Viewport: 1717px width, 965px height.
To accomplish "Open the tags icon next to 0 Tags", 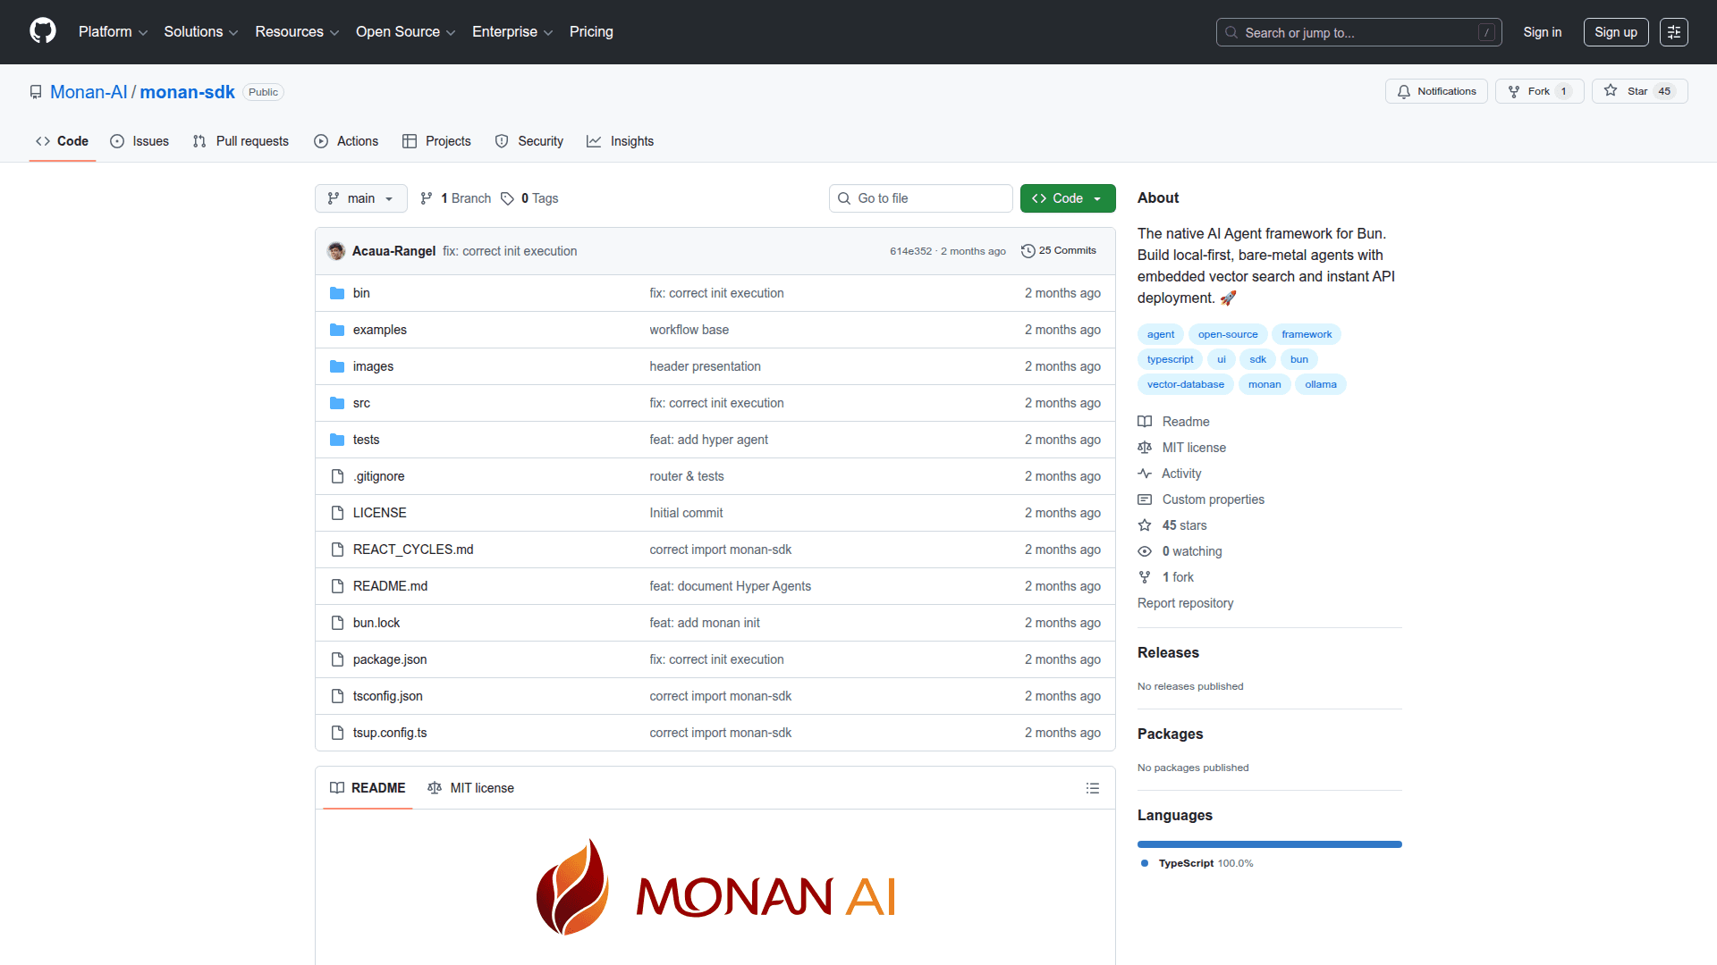I will [x=507, y=197].
